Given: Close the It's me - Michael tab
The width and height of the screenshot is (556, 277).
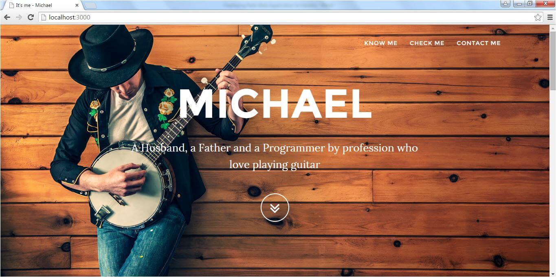Looking at the screenshot, I should tap(77, 5).
